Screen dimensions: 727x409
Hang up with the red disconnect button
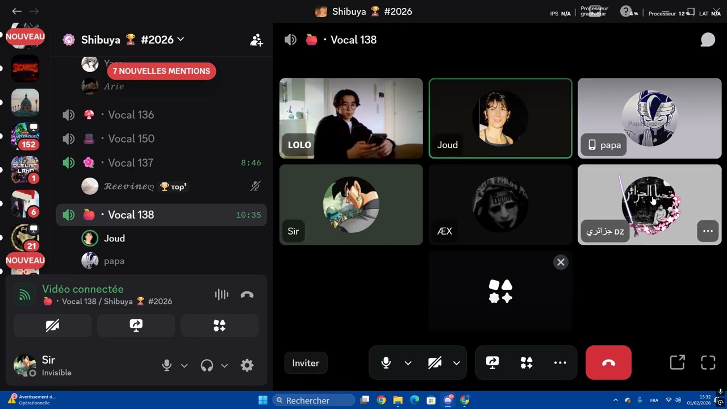[x=608, y=362]
